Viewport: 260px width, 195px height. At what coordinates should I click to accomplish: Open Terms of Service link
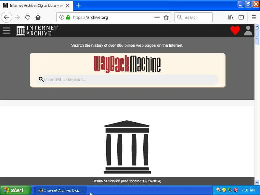127,181
